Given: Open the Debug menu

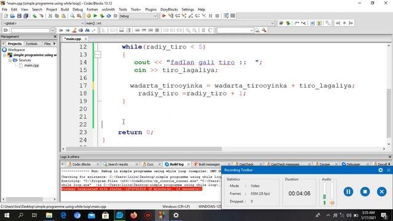Looking at the screenshot, I should point(78,9).
